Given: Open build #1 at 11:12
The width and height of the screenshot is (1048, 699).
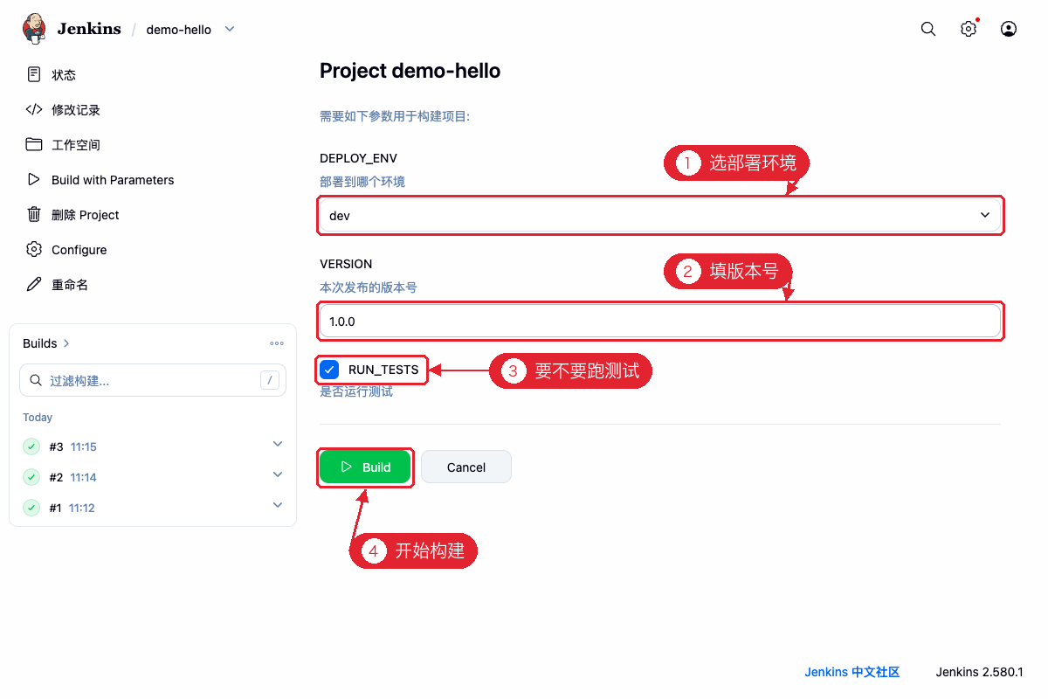Looking at the screenshot, I should click(72, 509).
